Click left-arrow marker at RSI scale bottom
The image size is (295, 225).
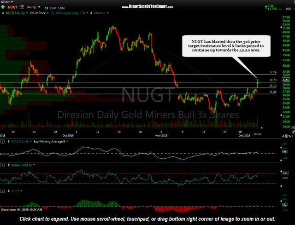click(x=281, y=186)
